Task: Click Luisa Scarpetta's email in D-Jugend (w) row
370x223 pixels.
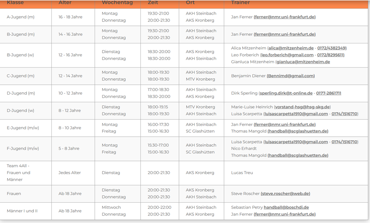Action: pyautogui.click(x=296, y=114)
